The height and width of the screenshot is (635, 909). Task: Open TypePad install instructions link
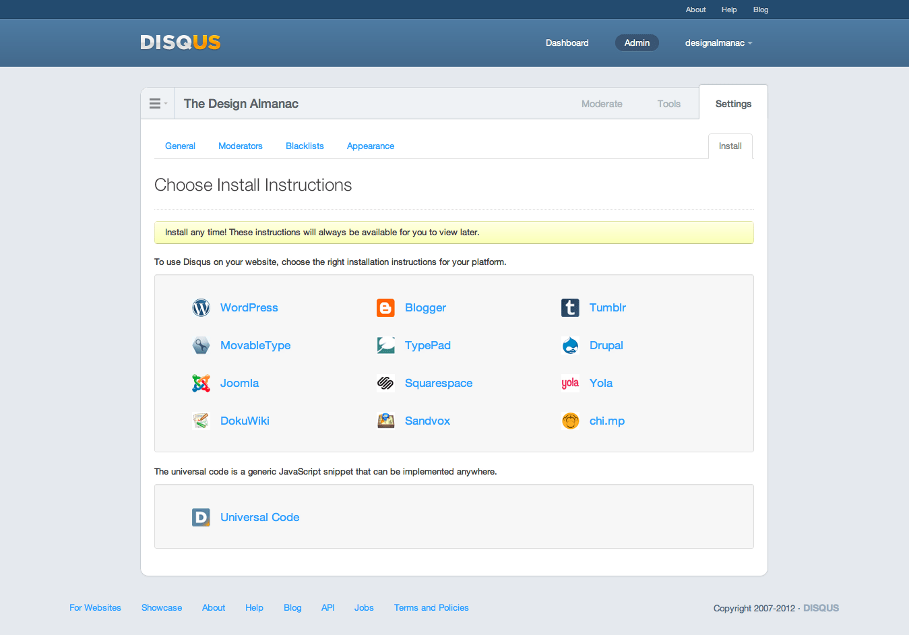click(428, 345)
